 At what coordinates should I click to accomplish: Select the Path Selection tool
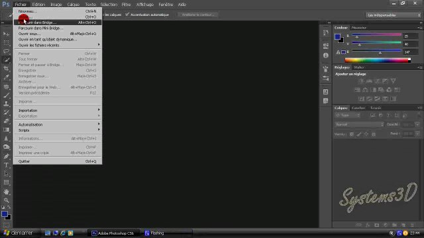[6, 174]
